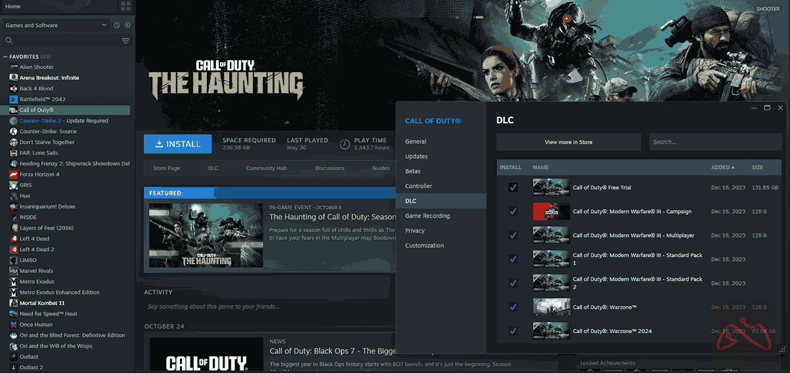The height and width of the screenshot is (373, 790).
Task: Switch to the Community Hub tab
Action: (x=266, y=168)
